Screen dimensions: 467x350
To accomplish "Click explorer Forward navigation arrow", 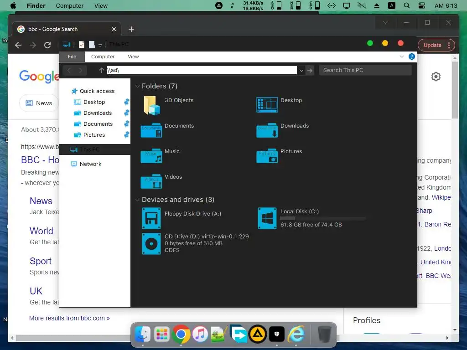I will point(80,70).
